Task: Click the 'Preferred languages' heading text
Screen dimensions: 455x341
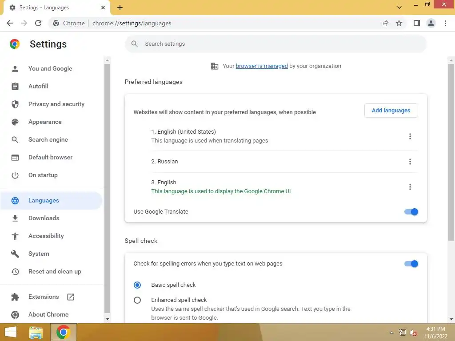Action: coord(153,82)
